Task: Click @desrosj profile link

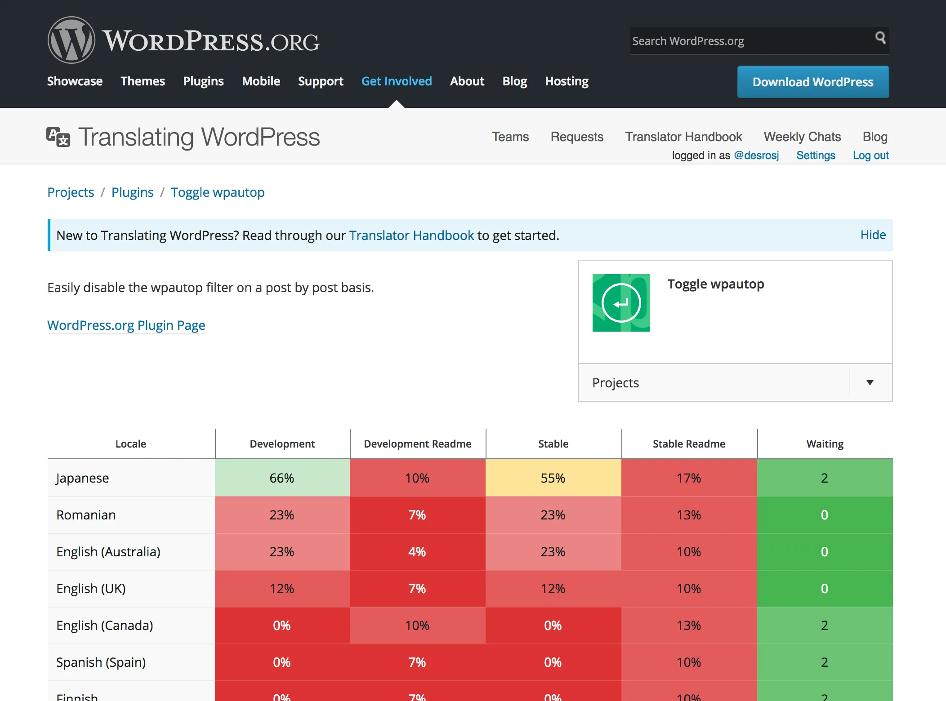Action: click(756, 155)
